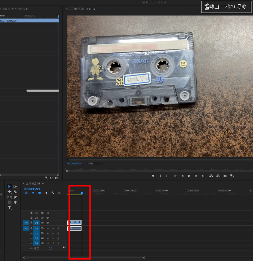
Task: Export frame with camera icon
Action: (x=225, y=176)
